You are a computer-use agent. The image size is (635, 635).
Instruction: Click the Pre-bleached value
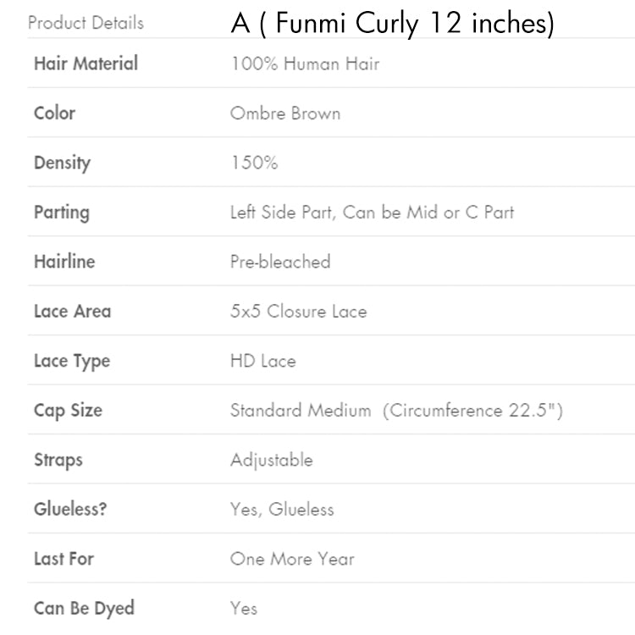coord(280,262)
